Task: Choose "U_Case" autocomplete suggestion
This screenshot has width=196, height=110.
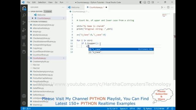Action: [x=121, y=52]
